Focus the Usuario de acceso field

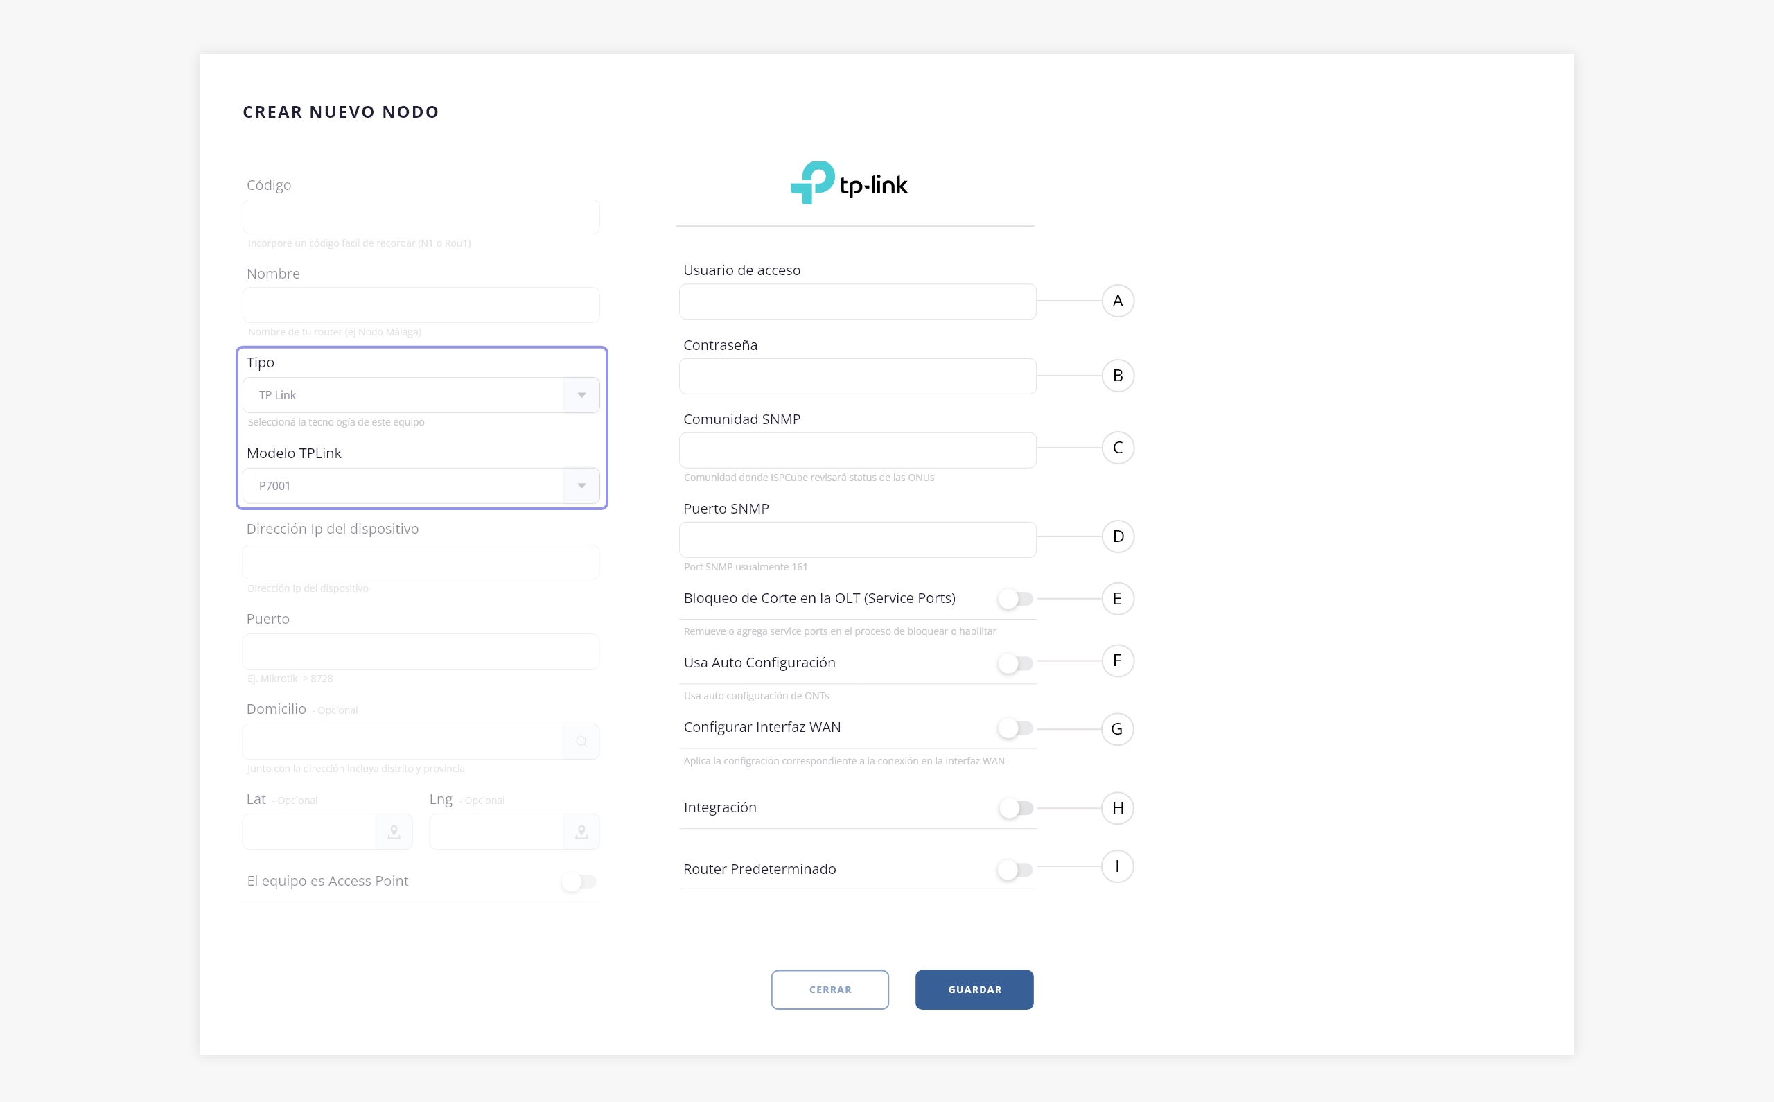point(857,301)
